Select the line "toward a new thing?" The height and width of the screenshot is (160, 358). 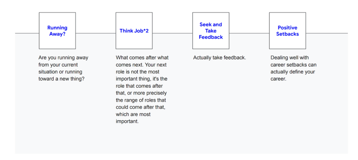[x=62, y=79]
